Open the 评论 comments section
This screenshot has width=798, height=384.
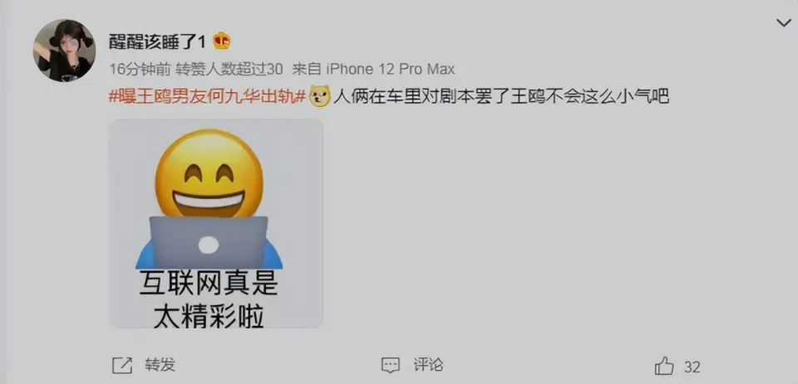click(x=428, y=365)
